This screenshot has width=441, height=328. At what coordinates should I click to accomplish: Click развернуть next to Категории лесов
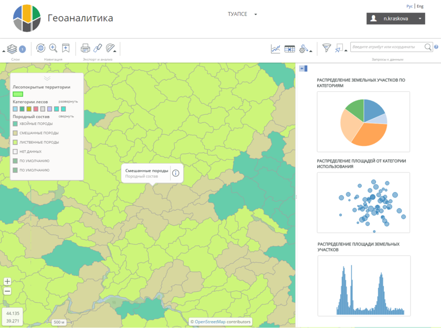point(68,101)
